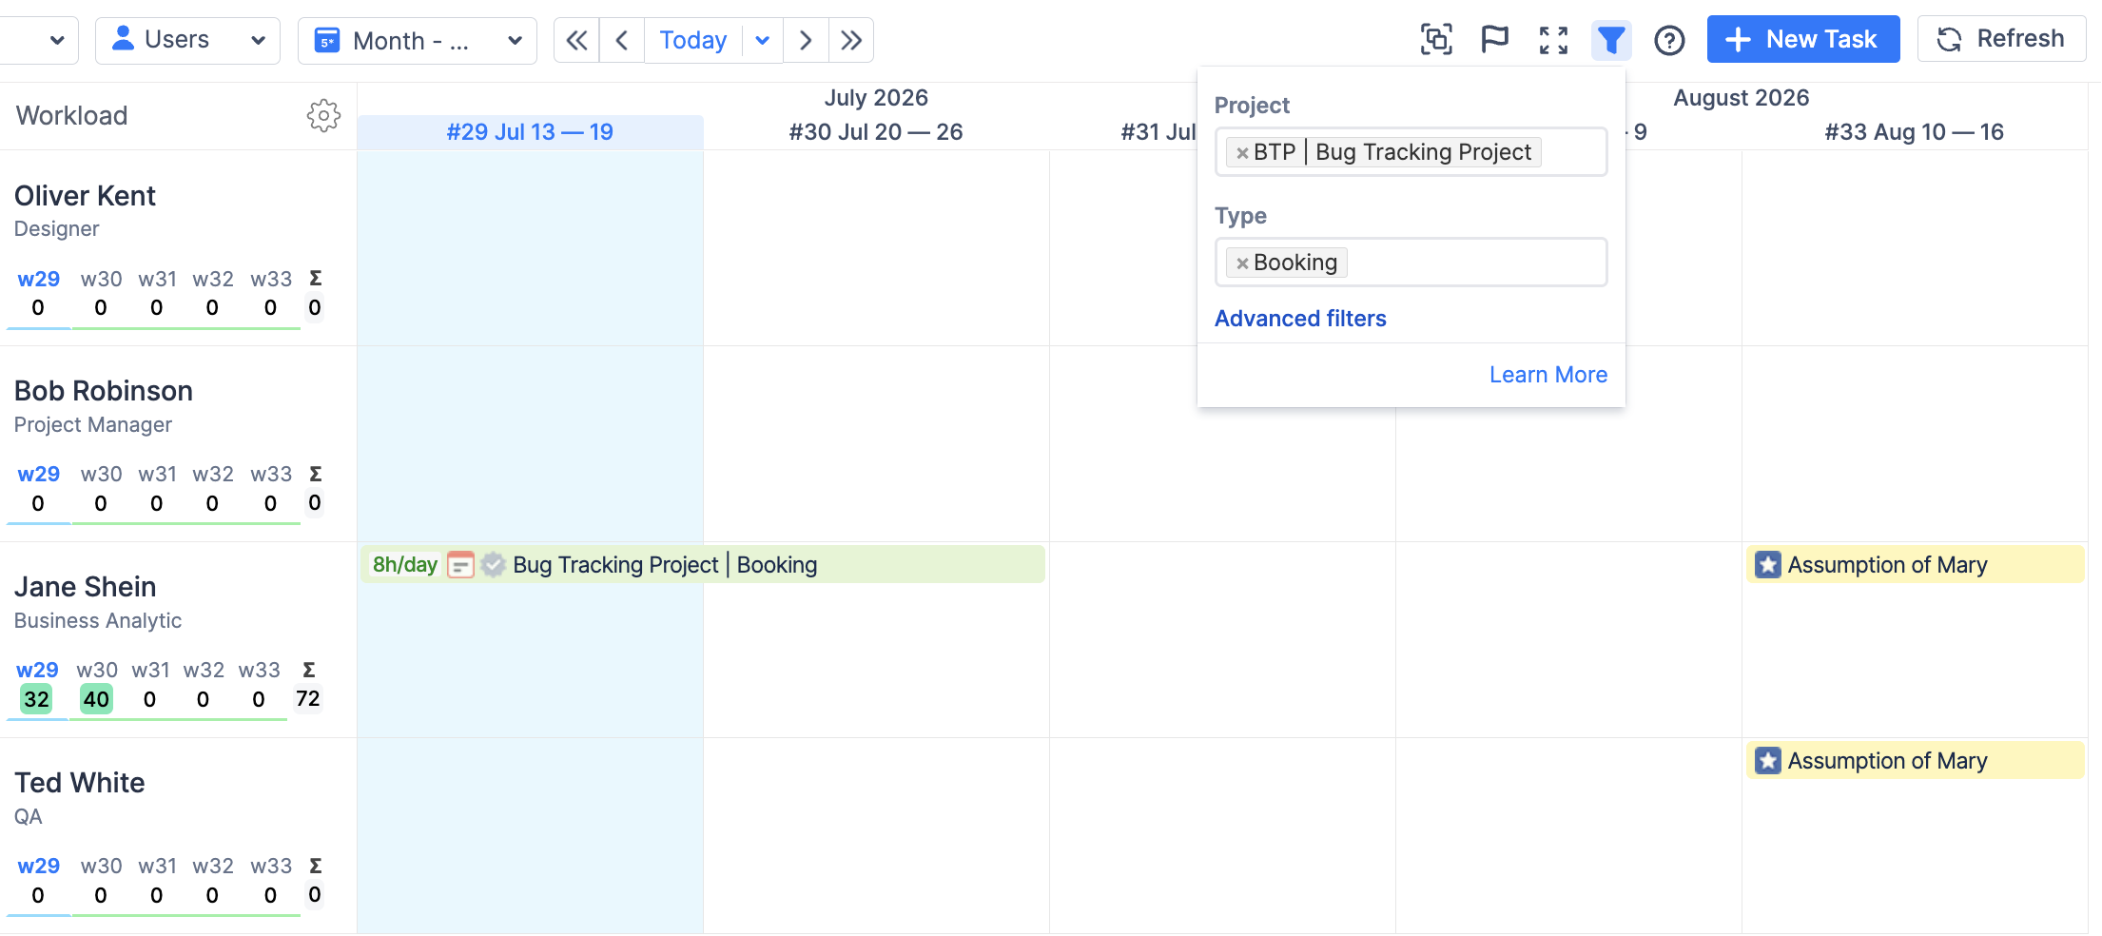
Task: Click the July 2026 month label
Action: 876,98
